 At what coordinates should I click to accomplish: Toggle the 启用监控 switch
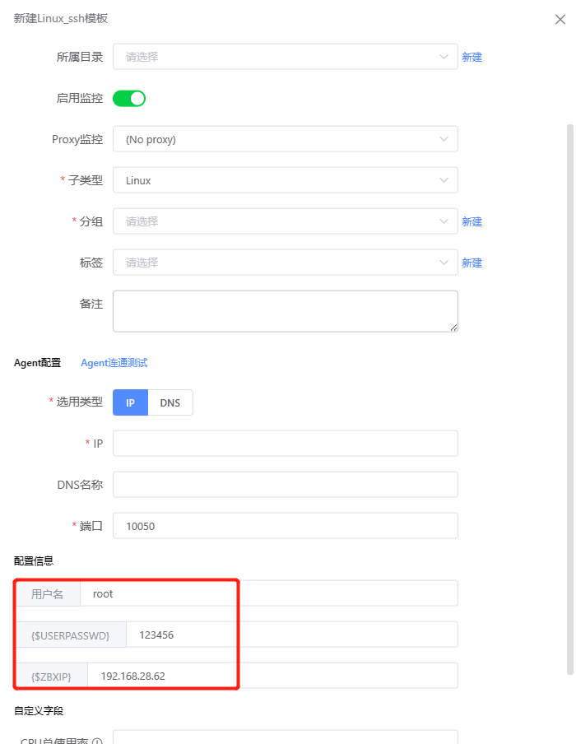pyautogui.click(x=129, y=98)
